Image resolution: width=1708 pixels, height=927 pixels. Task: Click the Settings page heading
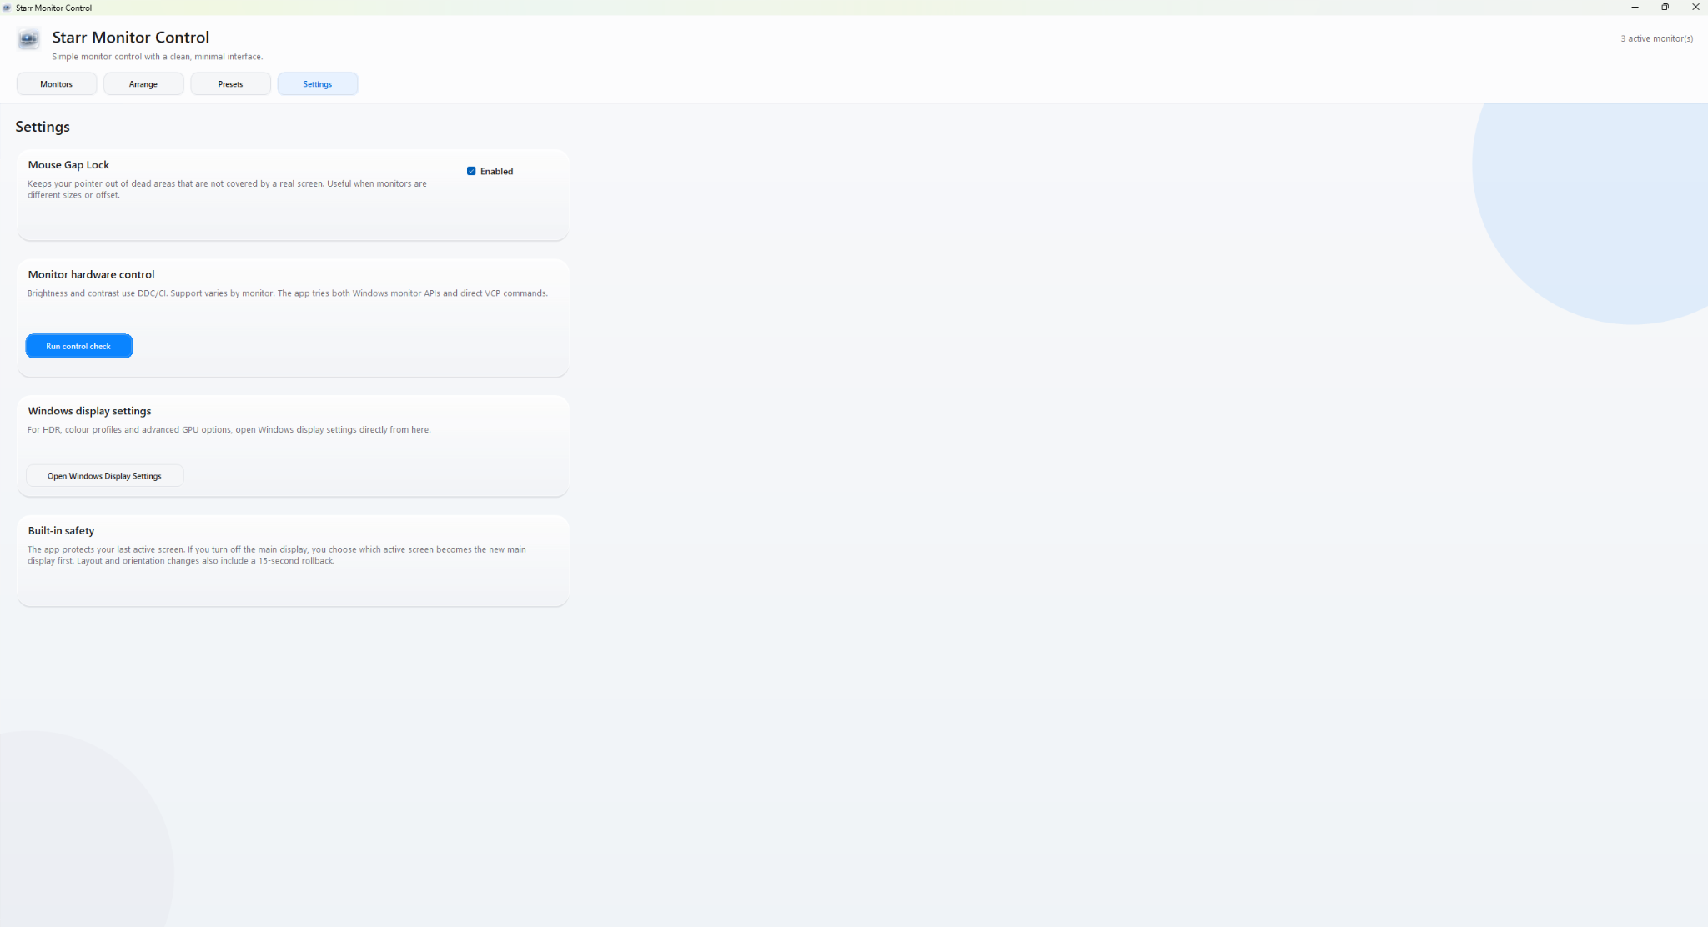pyautogui.click(x=43, y=127)
